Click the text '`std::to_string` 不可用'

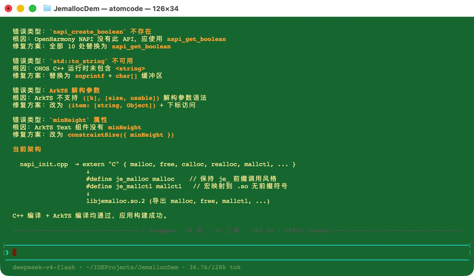pyautogui.click(x=91, y=61)
